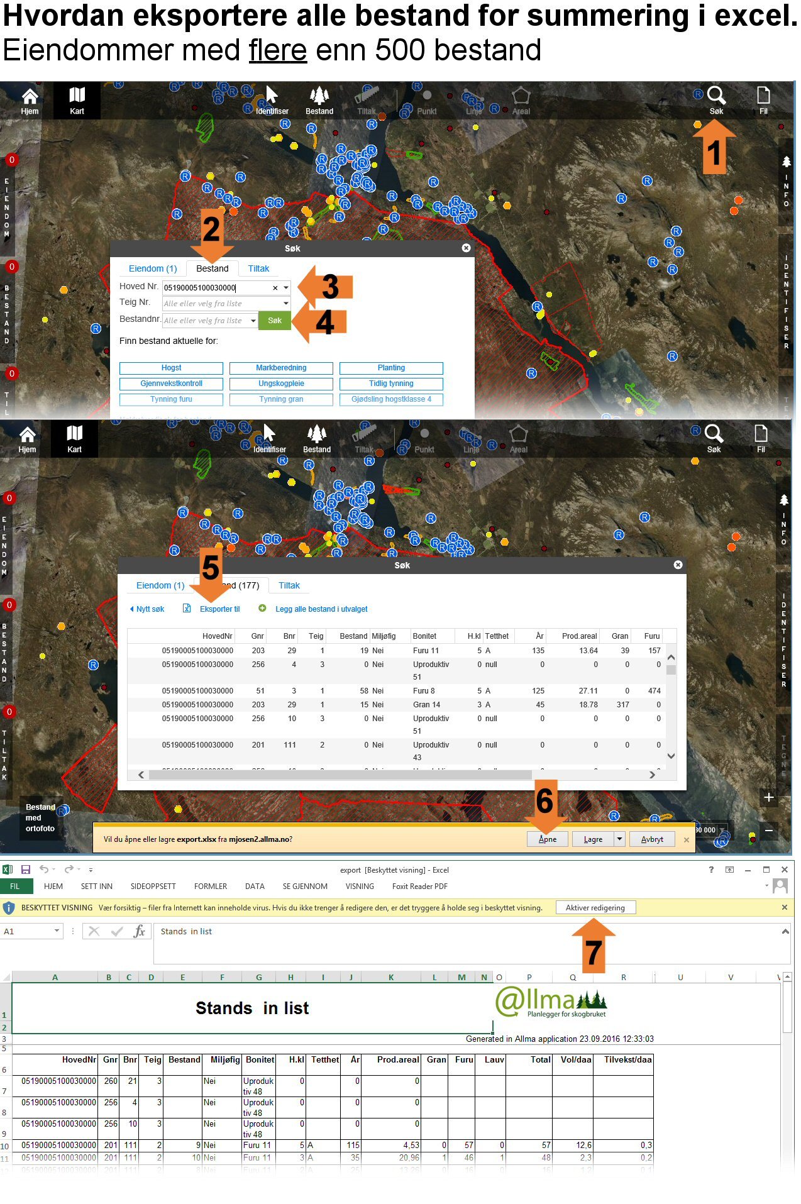This screenshot has height=1204, width=801.
Task: Click the Fil document icon
Action: [763, 99]
